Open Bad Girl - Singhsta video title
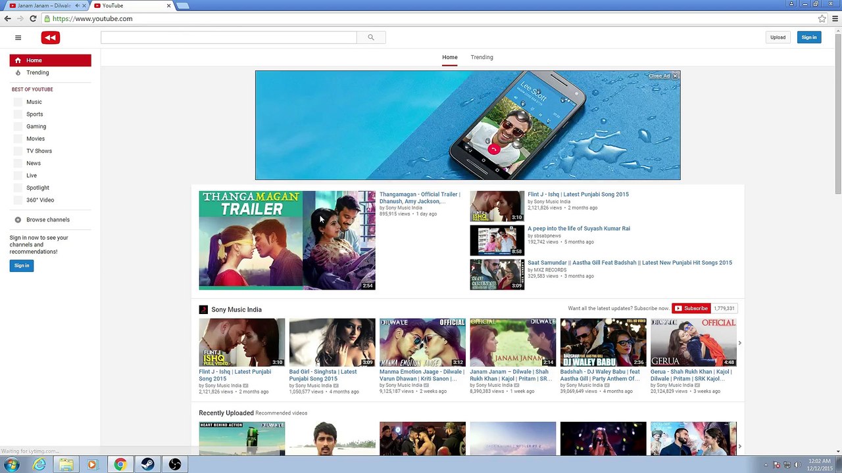Screen dimensions: 842x473 pyautogui.click(x=323, y=375)
